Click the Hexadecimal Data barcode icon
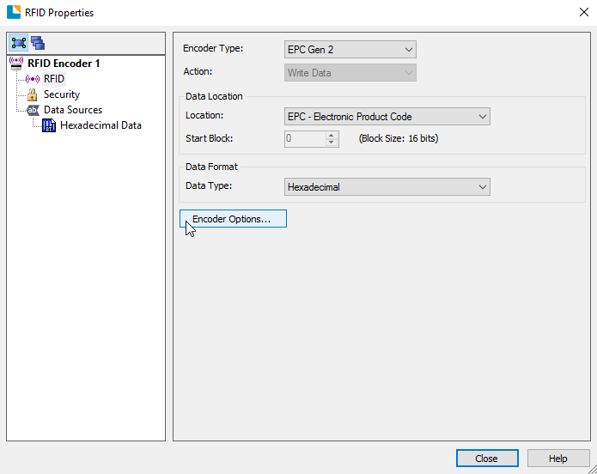Screen dimensions: 597x474 49,125
